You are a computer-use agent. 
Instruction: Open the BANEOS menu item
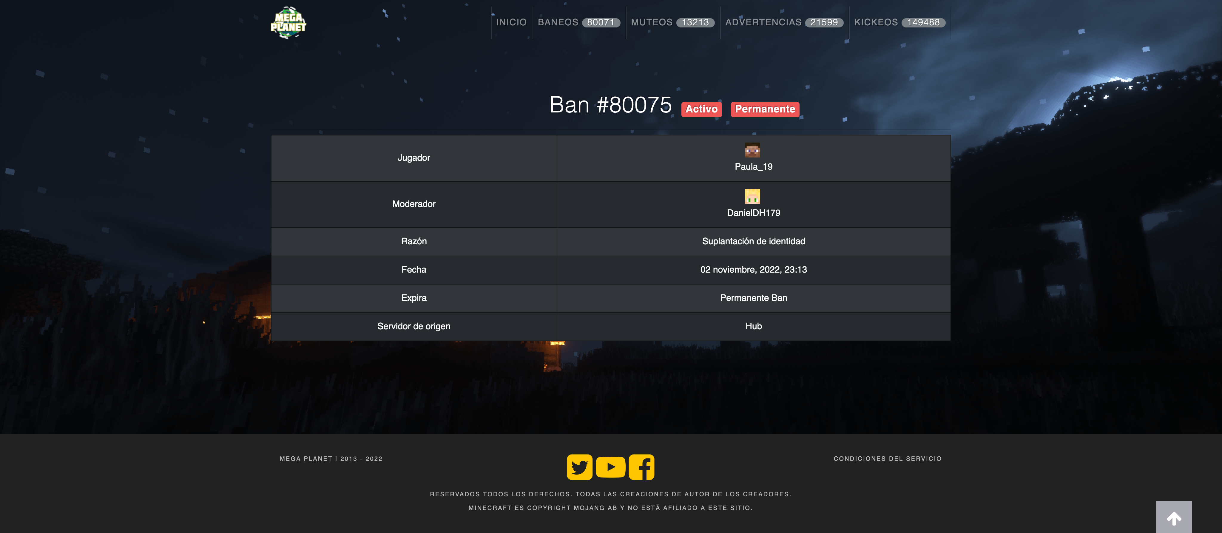[558, 22]
